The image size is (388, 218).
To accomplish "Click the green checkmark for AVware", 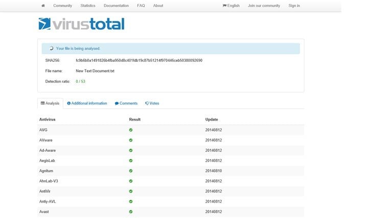I will [131, 140].
